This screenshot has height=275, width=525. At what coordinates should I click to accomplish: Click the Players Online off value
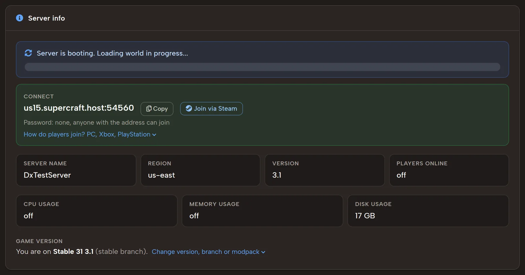pyautogui.click(x=401, y=175)
